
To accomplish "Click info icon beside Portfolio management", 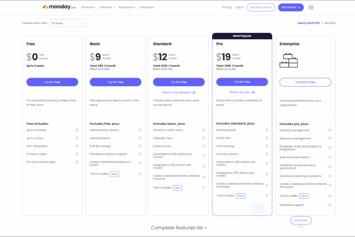I will click(x=330, y=130).
